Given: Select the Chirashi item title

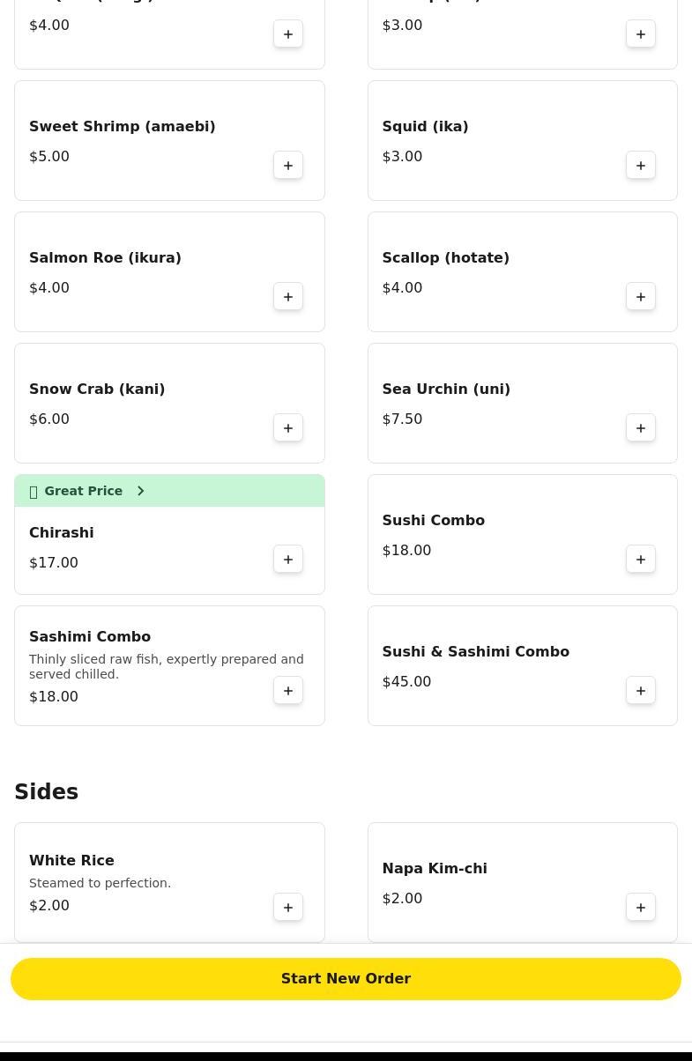Looking at the screenshot, I should pyautogui.click(x=62, y=532).
